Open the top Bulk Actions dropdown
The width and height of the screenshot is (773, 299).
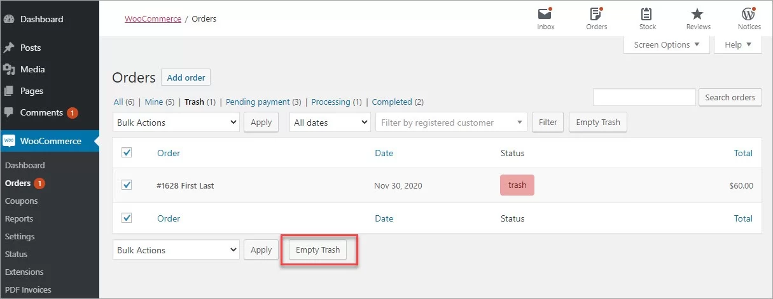coord(176,123)
